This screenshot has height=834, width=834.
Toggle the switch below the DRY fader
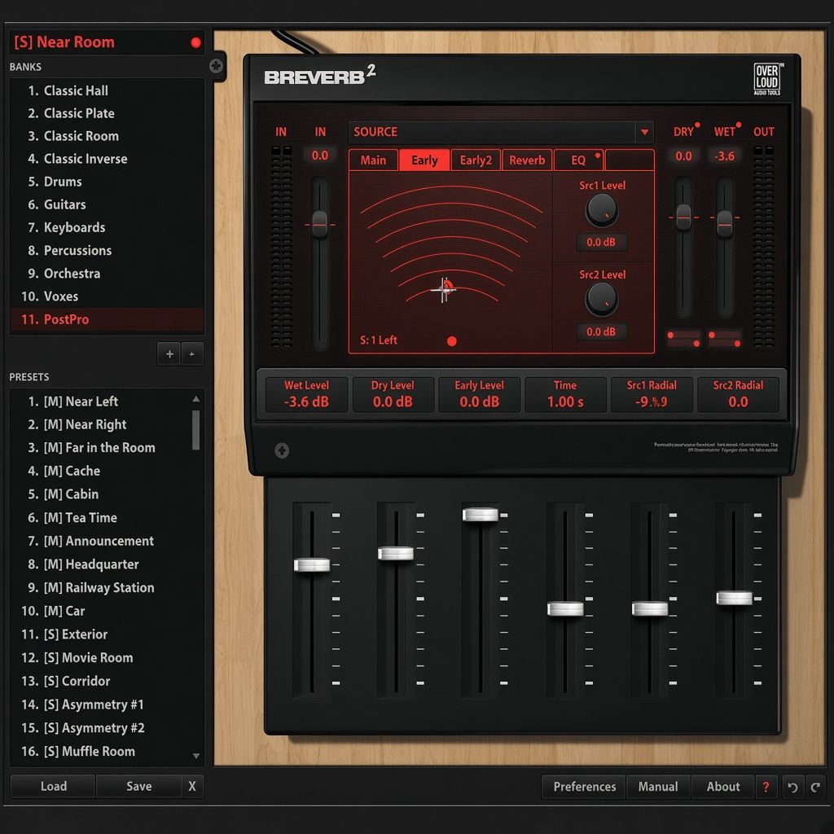[684, 340]
